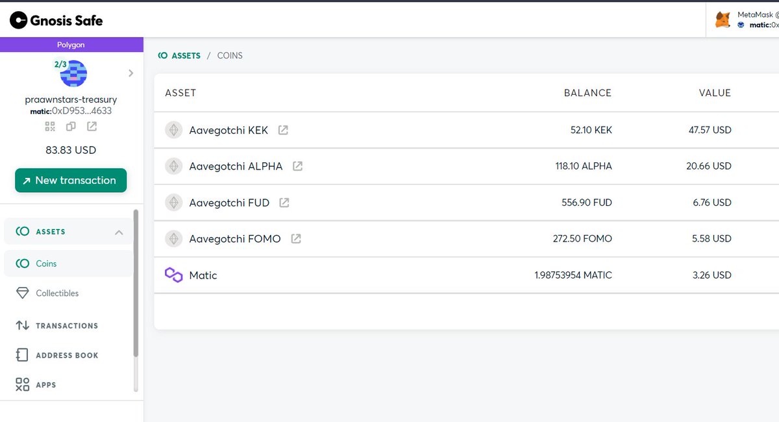The height and width of the screenshot is (422, 779).
Task: Click the New transaction button
Action: click(71, 180)
